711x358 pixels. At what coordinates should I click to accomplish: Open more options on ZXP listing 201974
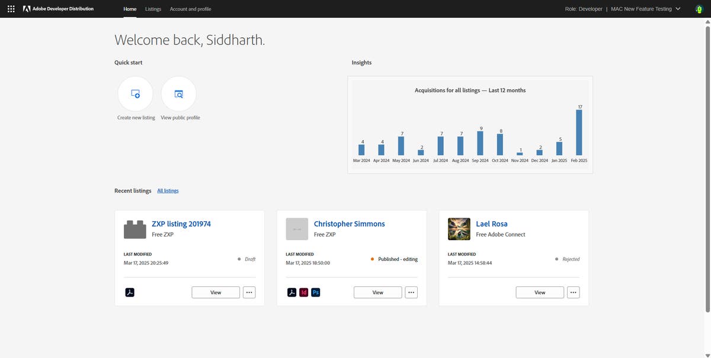click(x=249, y=292)
